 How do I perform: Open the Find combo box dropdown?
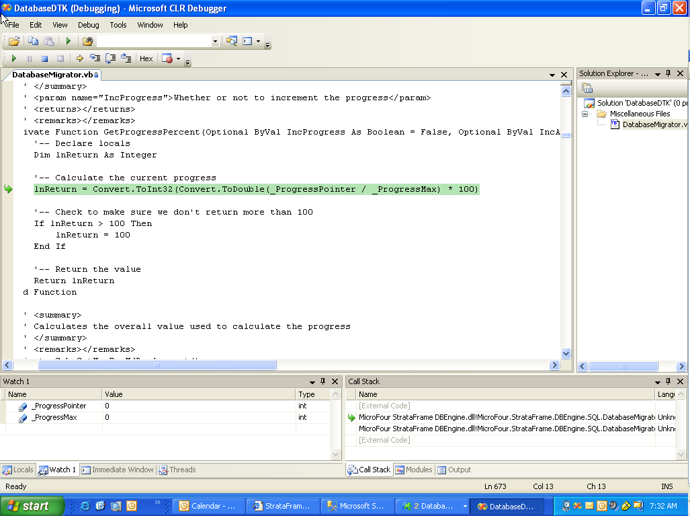[215, 41]
